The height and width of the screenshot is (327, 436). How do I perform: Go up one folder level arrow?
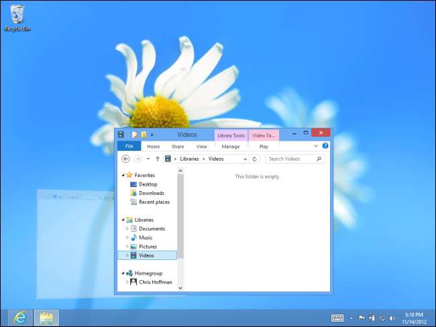click(158, 159)
